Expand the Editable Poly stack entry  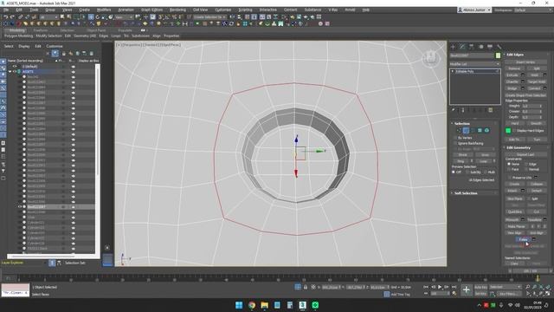(x=453, y=71)
